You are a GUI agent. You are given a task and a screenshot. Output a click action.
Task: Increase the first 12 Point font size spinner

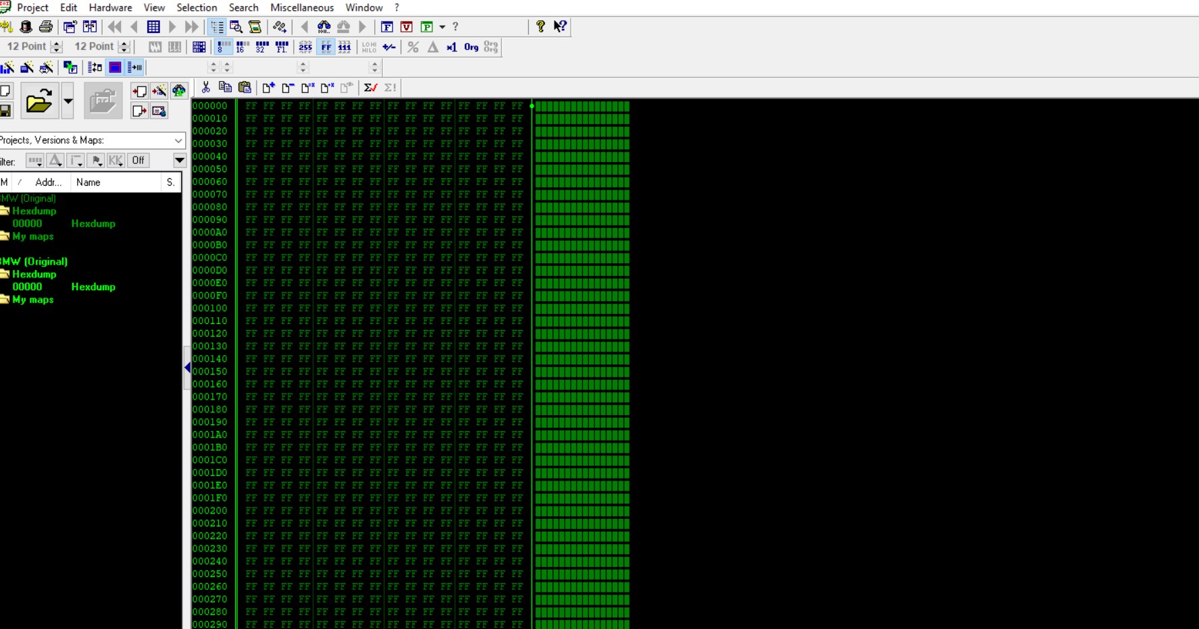pyautogui.click(x=57, y=44)
